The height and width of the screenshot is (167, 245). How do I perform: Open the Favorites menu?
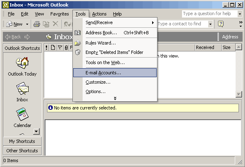pos(60,14)
